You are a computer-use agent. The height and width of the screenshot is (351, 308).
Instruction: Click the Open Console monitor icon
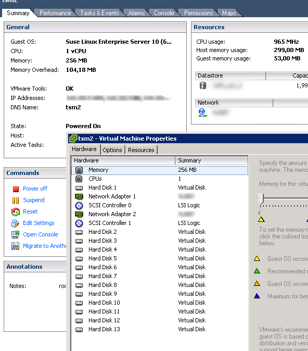tap(15, 234)
